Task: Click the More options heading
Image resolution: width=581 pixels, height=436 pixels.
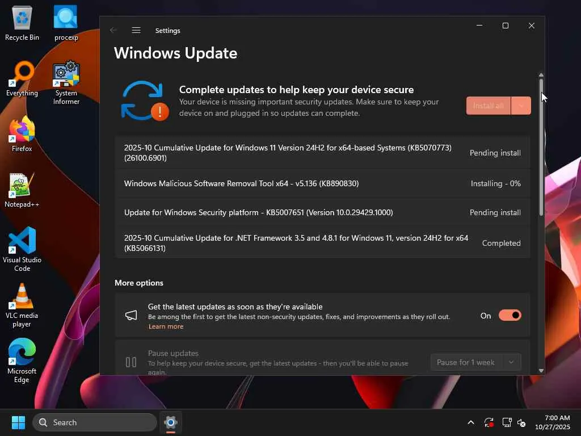Action: (139, 283)
